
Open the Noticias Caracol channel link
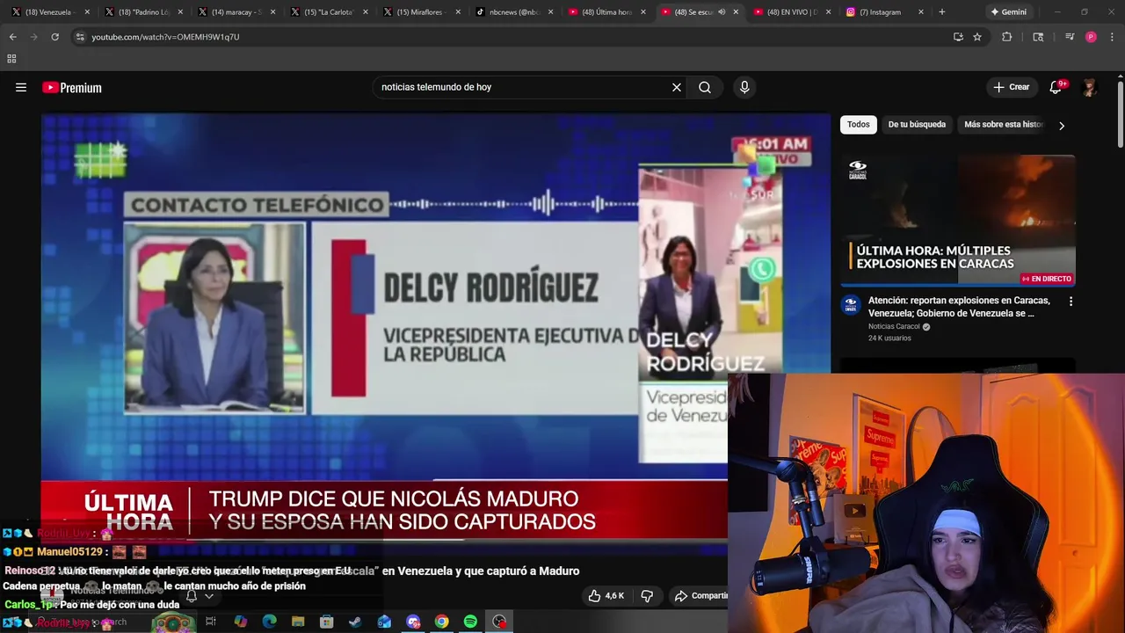point(895,326)
